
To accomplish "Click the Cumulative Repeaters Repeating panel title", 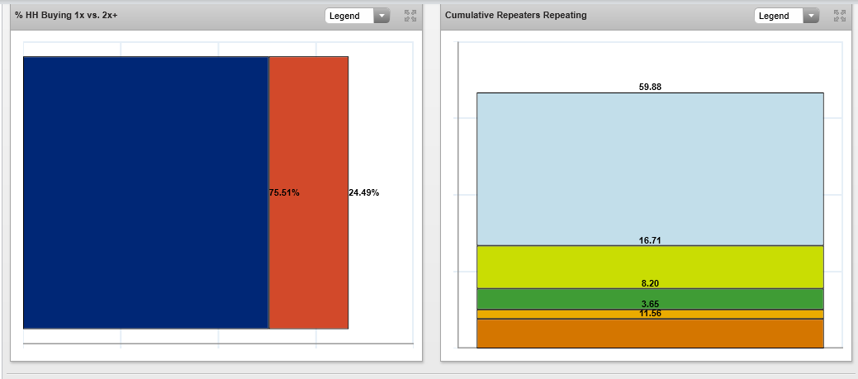I will point(516,16).
